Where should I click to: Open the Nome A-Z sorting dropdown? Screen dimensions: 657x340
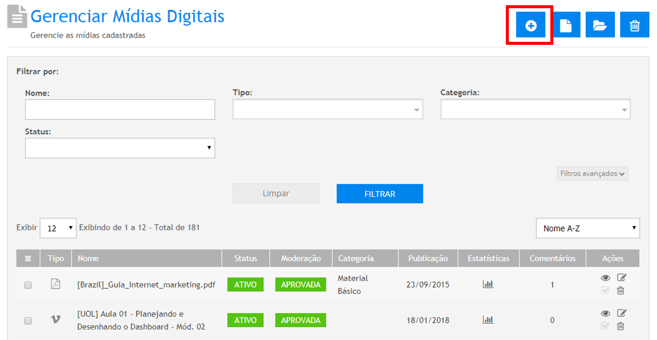(x=587, y=228)
